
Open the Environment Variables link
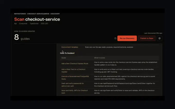70,47
